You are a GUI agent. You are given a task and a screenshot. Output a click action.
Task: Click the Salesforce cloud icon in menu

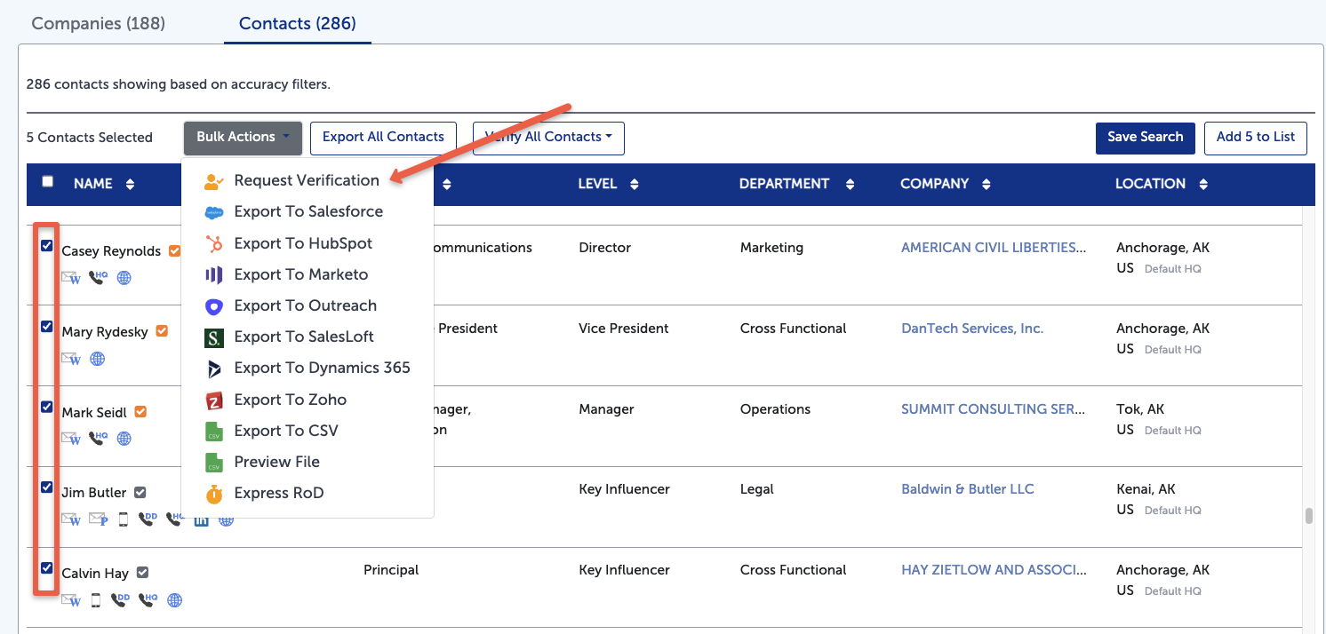coord(213,212)
